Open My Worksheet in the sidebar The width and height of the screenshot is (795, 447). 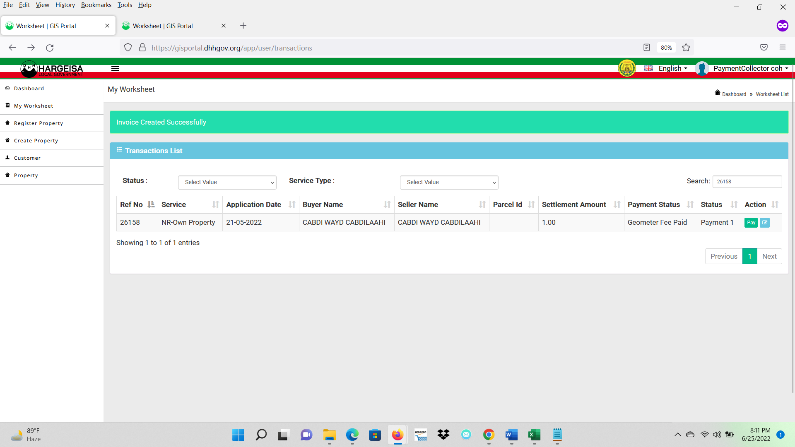[52, 106]
